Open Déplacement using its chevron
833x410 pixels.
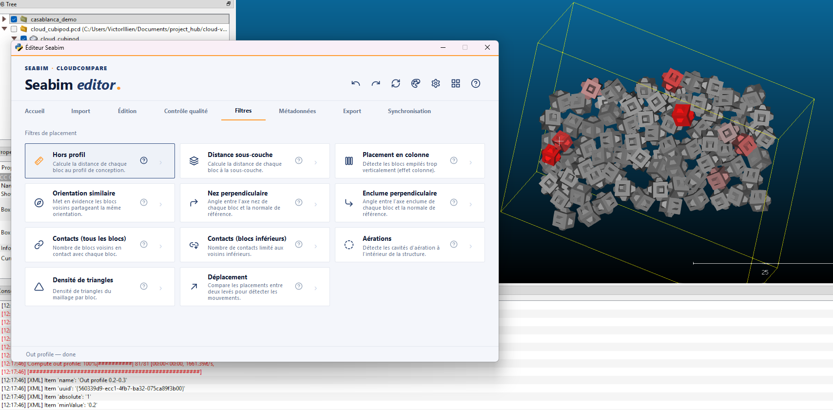pyautogui.click(x=316, y=288)
